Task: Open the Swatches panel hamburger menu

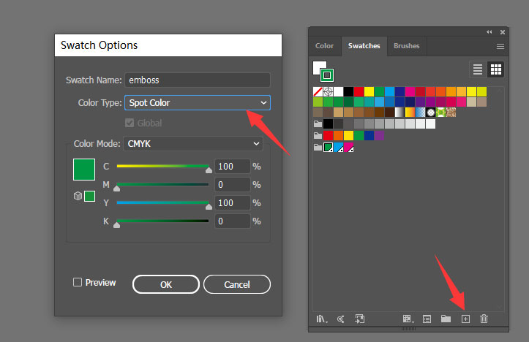Action: click(500, 46)
